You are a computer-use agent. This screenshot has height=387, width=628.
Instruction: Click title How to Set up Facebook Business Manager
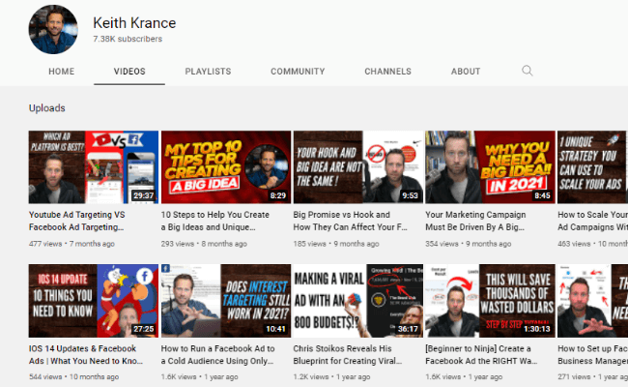(x=593, y=354)
